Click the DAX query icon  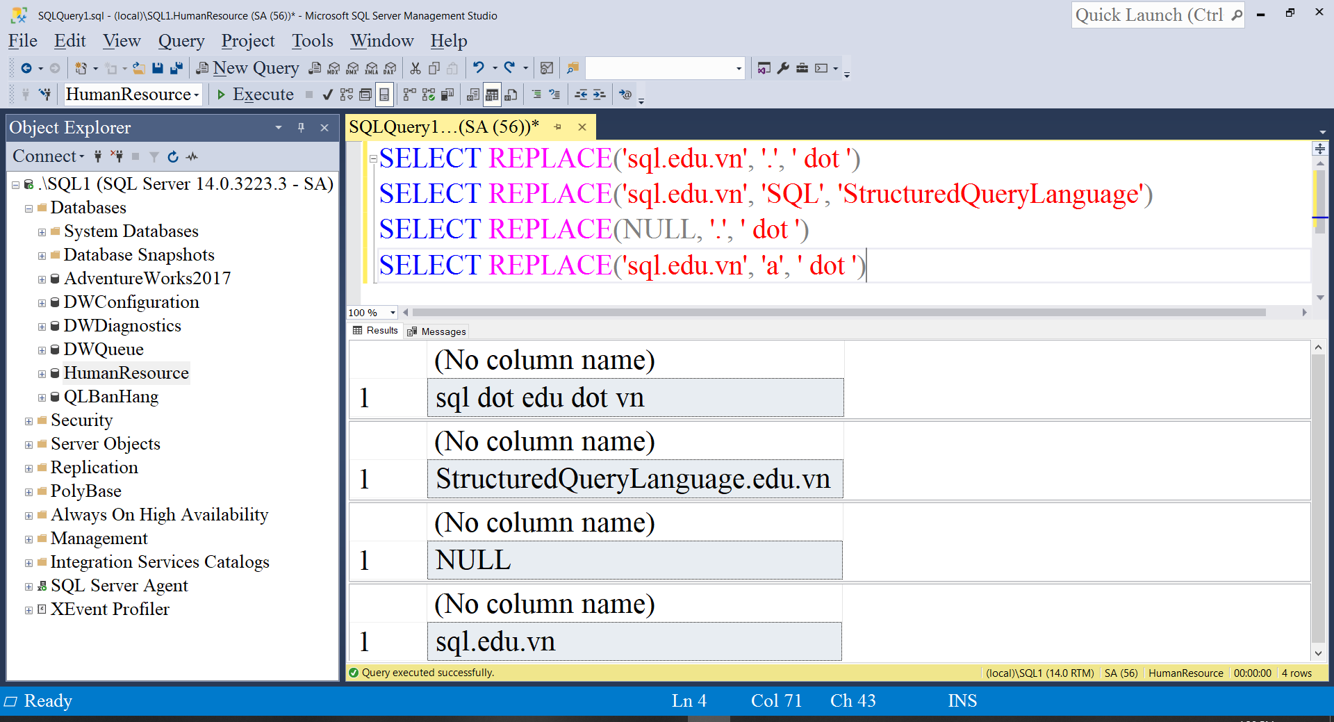[x=390, y=68]
